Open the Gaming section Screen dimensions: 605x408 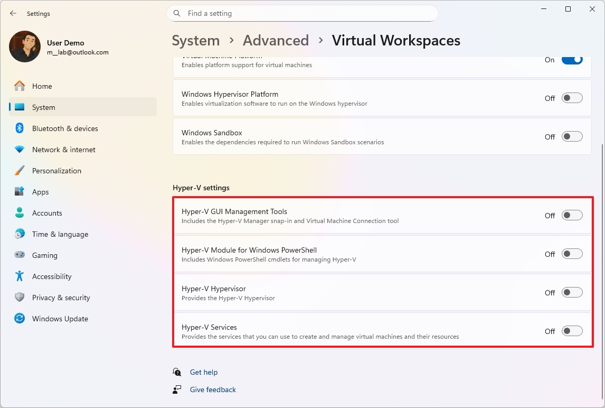click(45, 255)
